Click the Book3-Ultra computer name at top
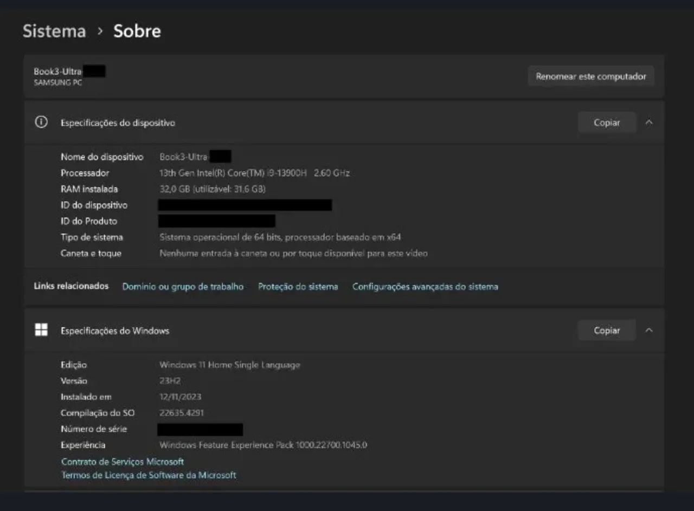694x511 pixels. (57, 72)
